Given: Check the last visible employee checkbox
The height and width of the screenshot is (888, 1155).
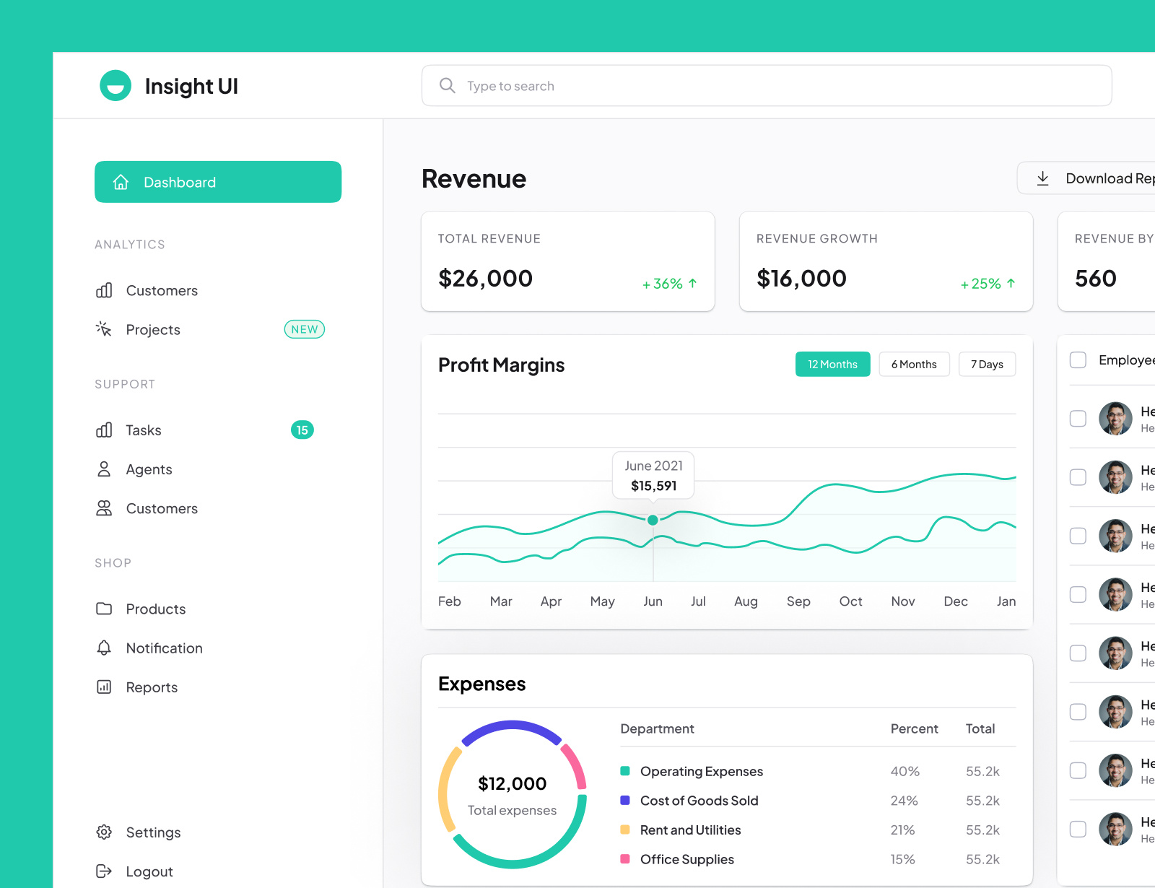Looking at the screenshot, I should (1078, 829).
